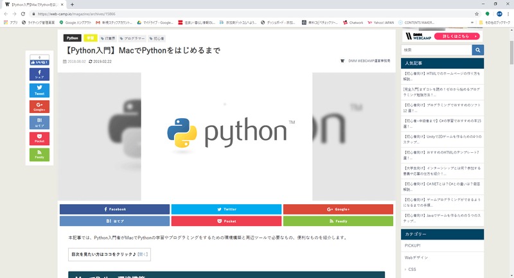Click the プログラマー tag
The height and width of the screenshot is (278, 514).
tap(132, 39)
